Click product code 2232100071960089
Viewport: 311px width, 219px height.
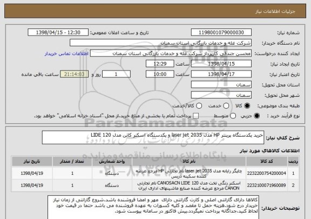266,186
